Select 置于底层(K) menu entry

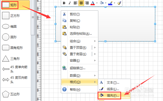[78, 54]
